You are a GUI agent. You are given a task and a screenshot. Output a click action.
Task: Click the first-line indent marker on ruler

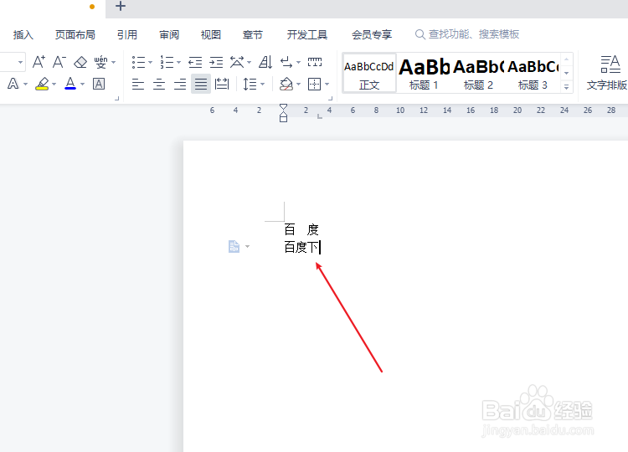click(283, 108)
